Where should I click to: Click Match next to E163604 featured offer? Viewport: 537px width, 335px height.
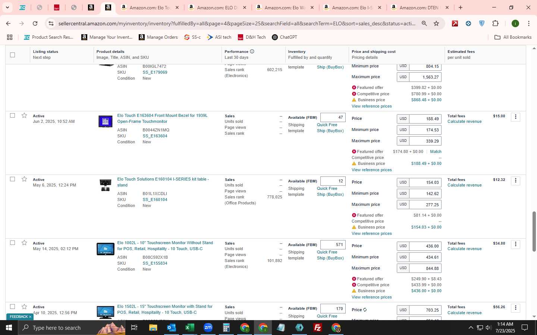tap(436, 151)
